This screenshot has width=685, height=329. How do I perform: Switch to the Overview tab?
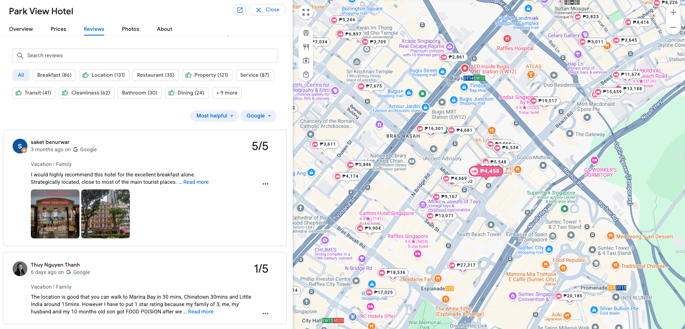(21, 29)
